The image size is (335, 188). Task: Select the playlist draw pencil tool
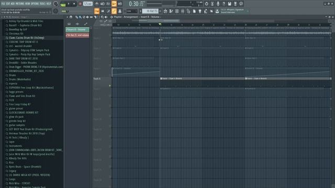(x=76, y=17)
